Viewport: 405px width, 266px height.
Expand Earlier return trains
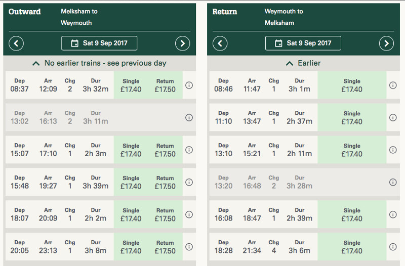click(x=303, y=63)
